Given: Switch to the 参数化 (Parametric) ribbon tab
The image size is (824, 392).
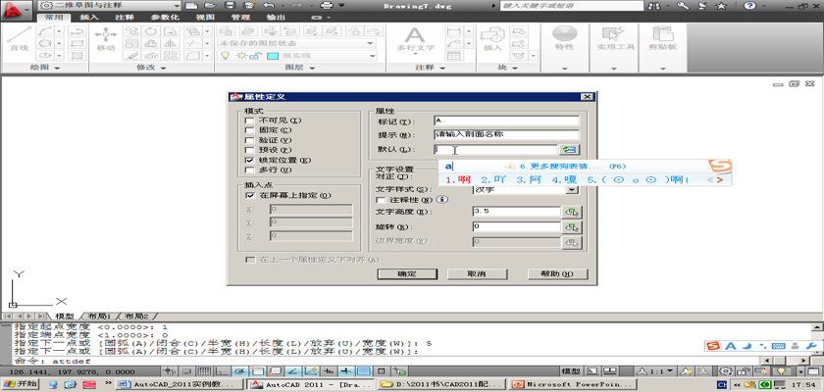Looking at the screenshot, I should [165, 17].
